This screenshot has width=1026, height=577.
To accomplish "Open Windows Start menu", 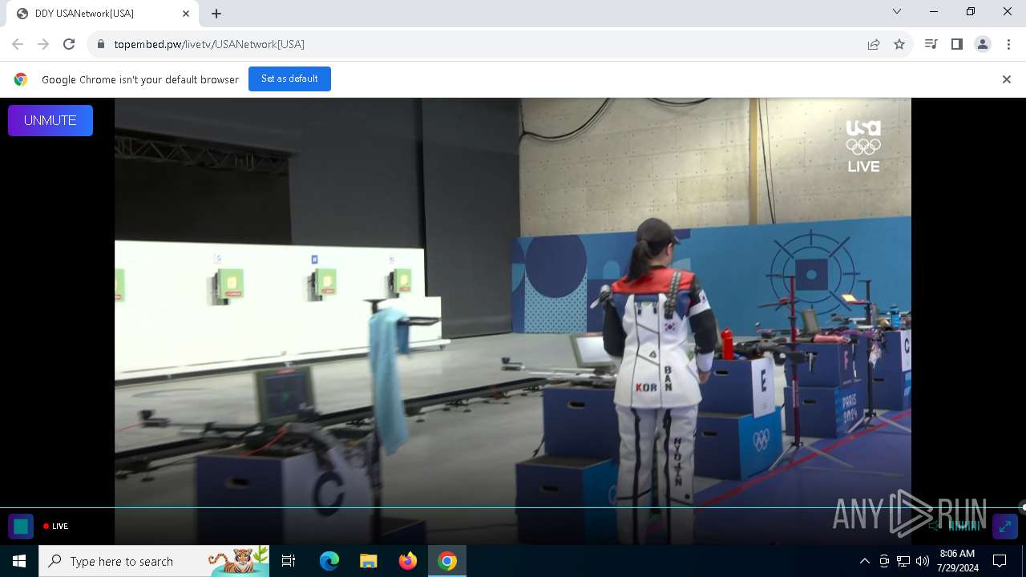I will pos(19,561).
